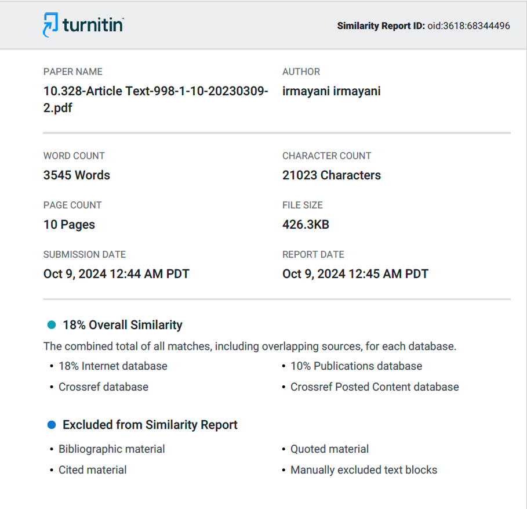Click the 18% Overall Similarity heading
This screenshot has width=527, height=509.
pos(123,325)
